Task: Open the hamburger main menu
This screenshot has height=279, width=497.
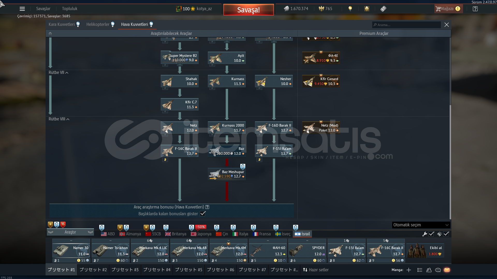Action: [x=22, y=9]
